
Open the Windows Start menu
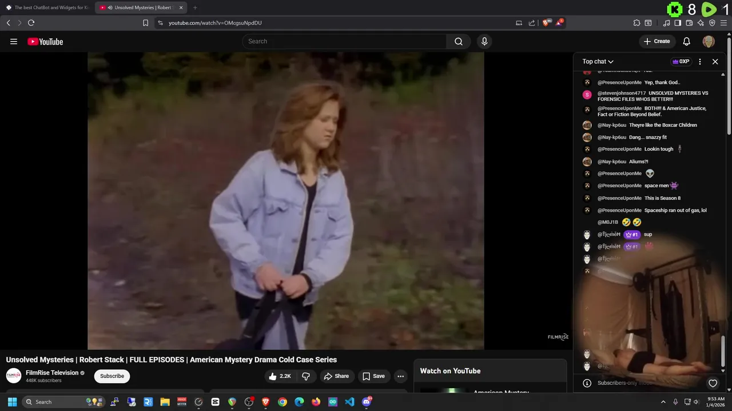(12, 402)
